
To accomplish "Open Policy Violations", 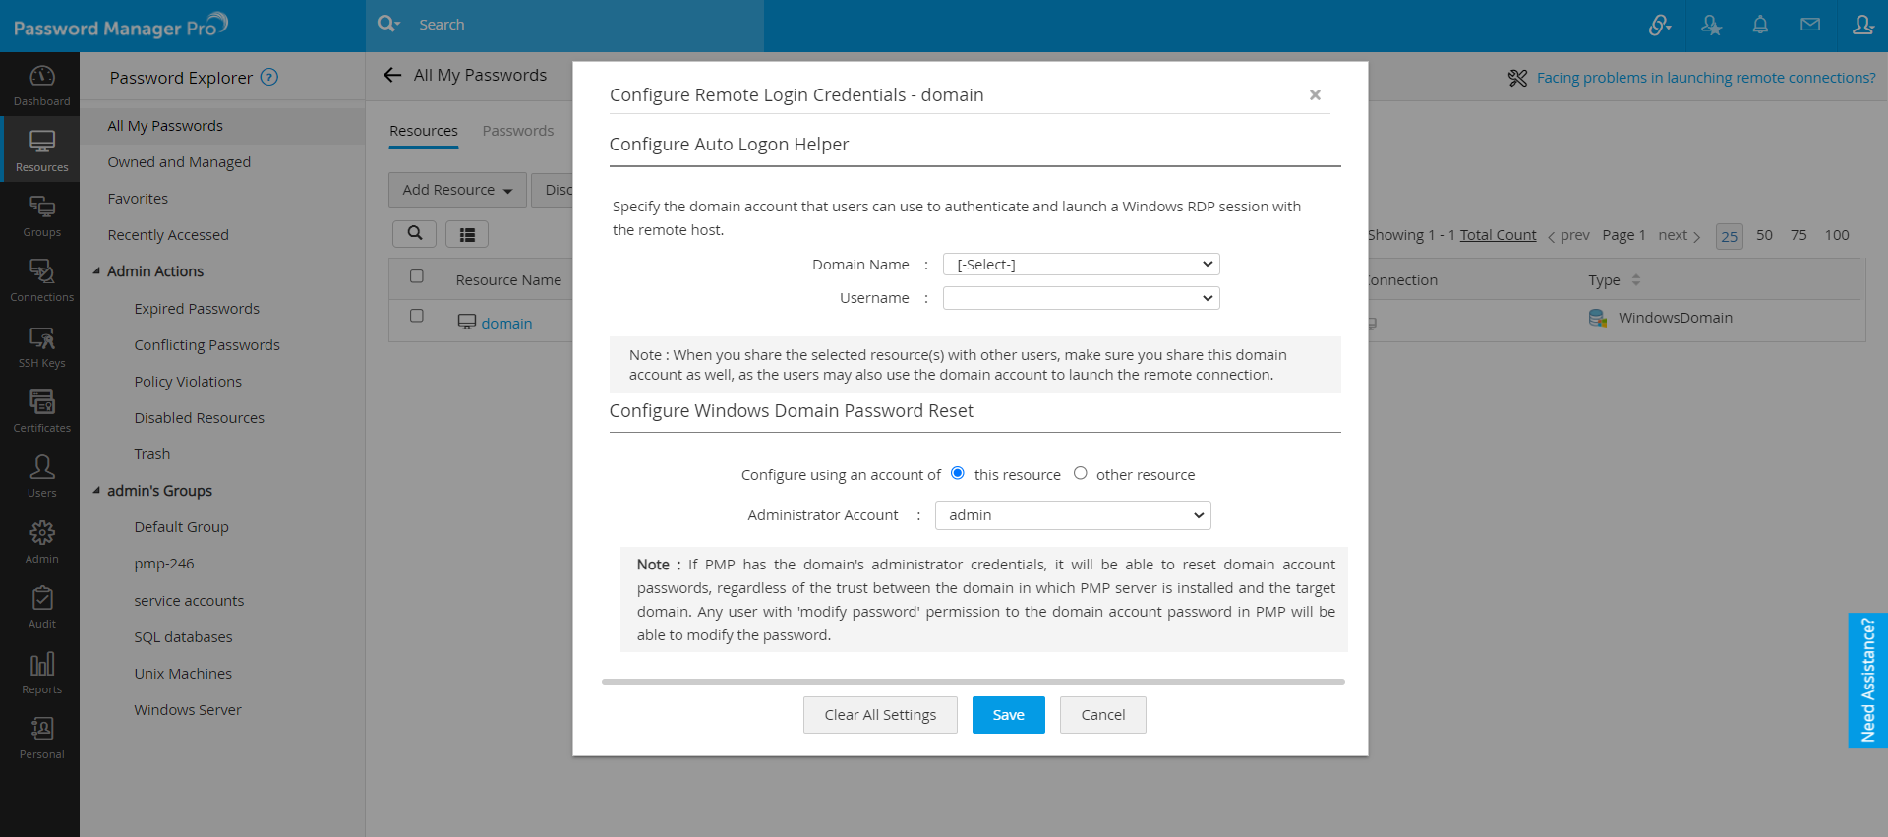I will [x=188, y=382].
